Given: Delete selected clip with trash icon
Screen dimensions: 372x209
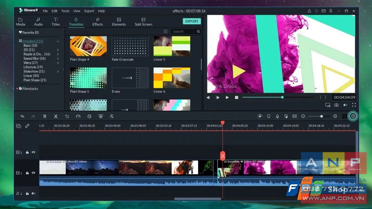Looking at the screenshot, I should [x=45, y=117].
